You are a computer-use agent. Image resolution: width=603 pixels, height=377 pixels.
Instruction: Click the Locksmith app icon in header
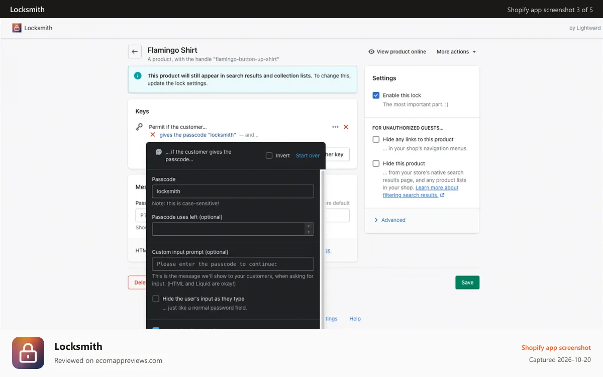[17, 28]
